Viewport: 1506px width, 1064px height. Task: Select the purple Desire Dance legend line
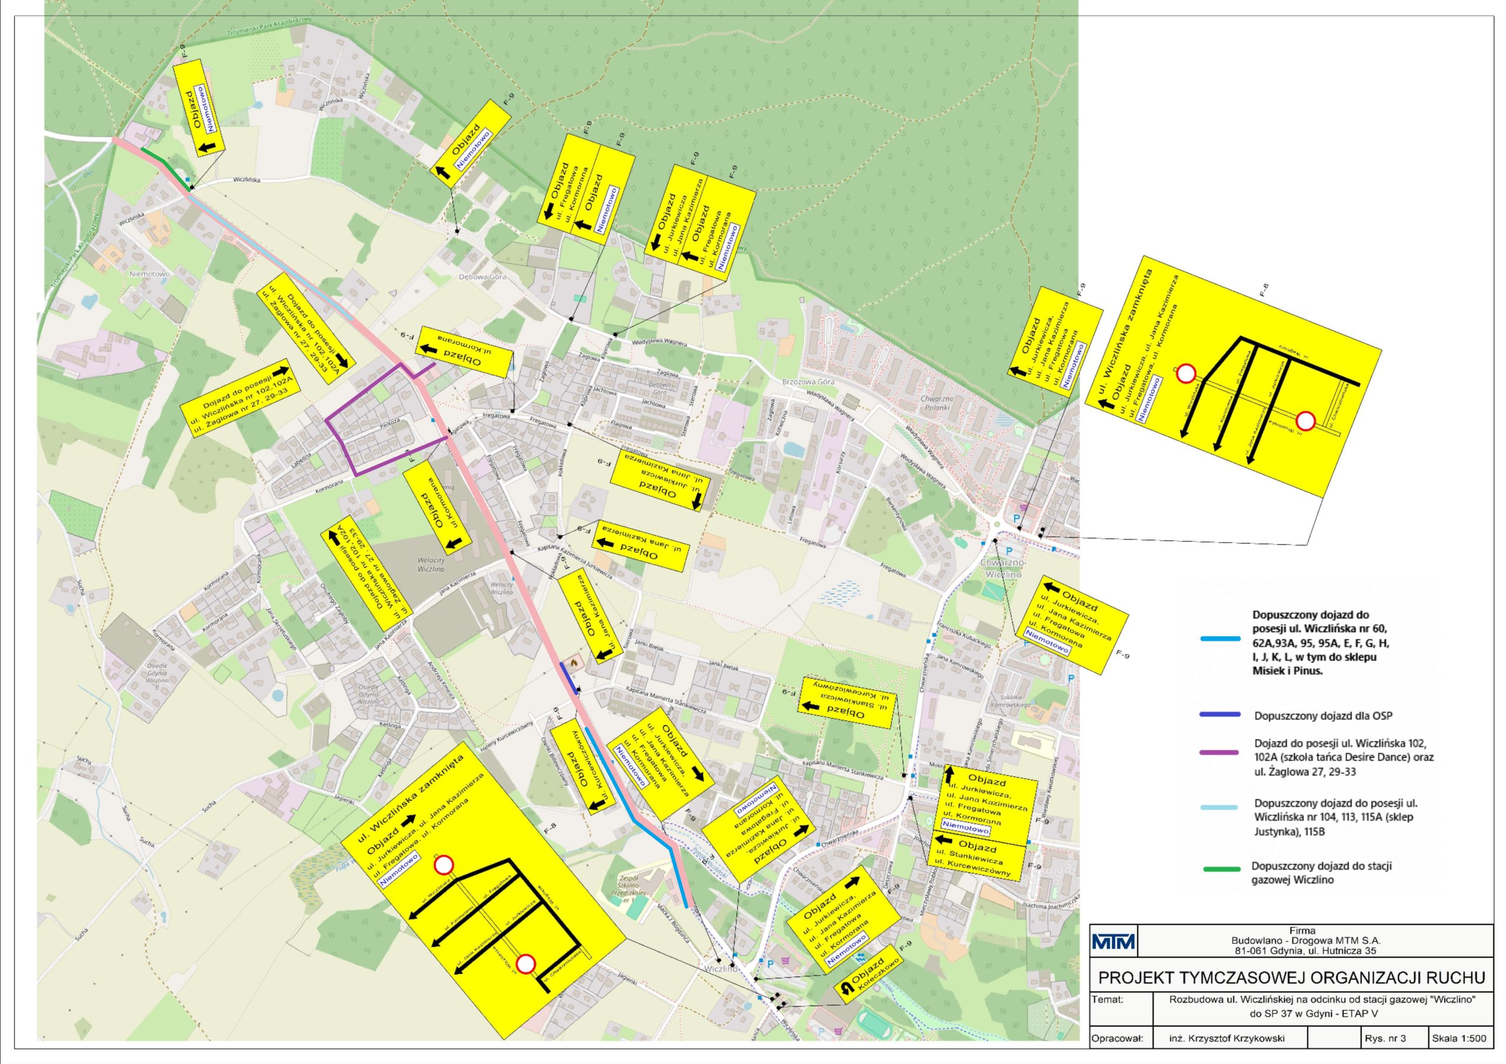tap(1220, 752)
